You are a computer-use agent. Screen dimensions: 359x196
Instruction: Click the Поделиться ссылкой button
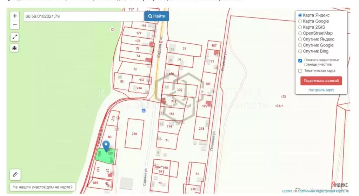click(321, 81)
